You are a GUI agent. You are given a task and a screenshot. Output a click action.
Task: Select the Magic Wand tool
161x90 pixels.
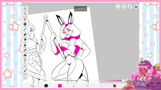click(x=25, y=14)
